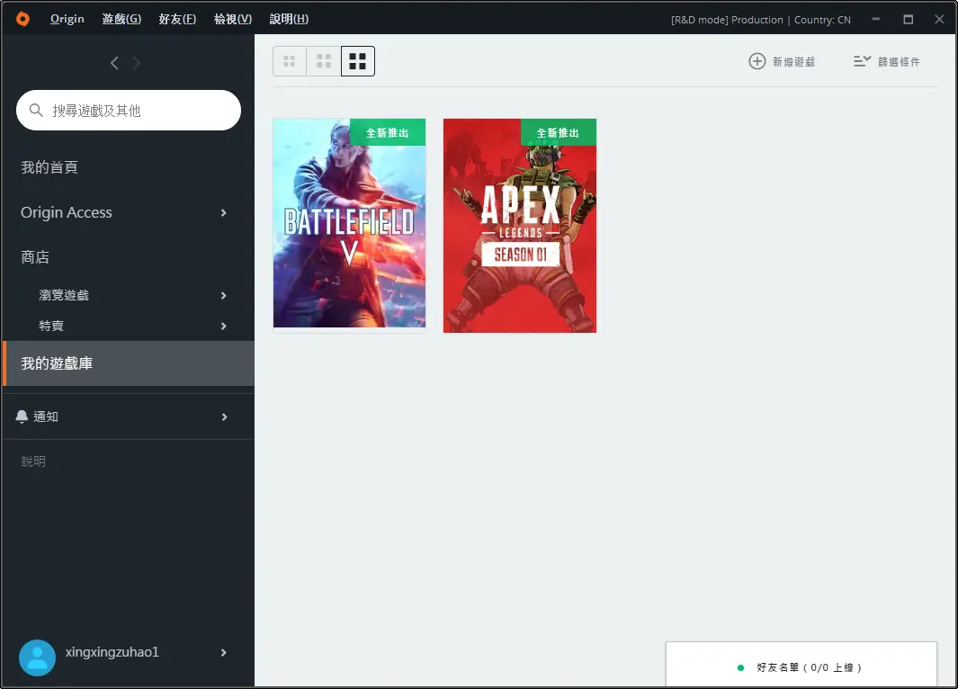Open the 說明(H) menu
This screenshot has width=958, height=689.
click(x=289, y=19)
